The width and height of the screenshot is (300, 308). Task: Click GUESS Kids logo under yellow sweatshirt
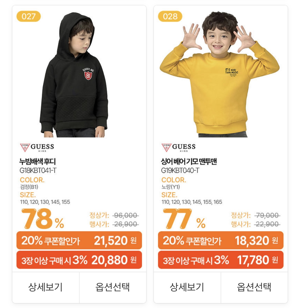coord(178,147)
